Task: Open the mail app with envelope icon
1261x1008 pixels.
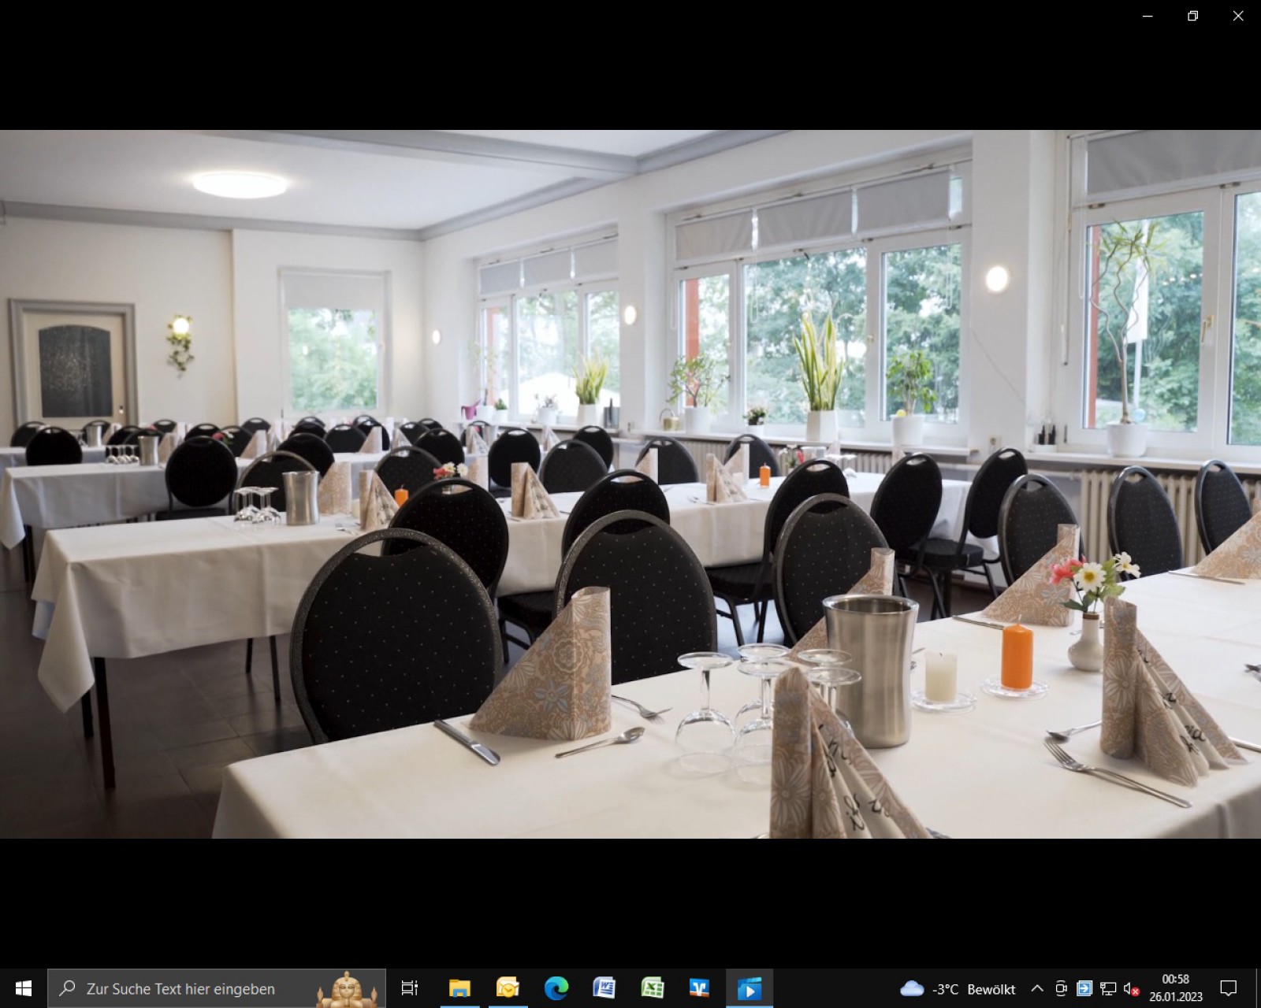Action: (x=508, y=988)
